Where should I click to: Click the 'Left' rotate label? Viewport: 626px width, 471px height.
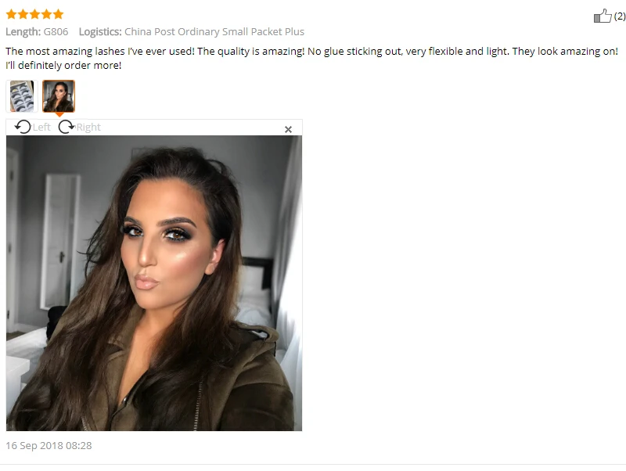pyautogui.click(x=41, y=127)
